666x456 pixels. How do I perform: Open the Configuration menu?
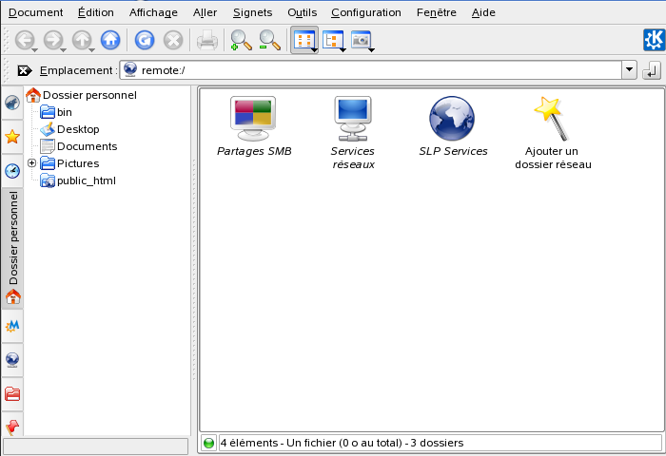pos(365,12)
